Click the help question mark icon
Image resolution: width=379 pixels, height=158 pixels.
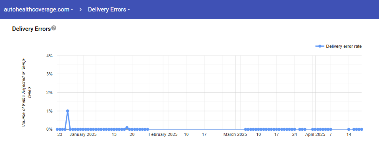click(54, 28)
